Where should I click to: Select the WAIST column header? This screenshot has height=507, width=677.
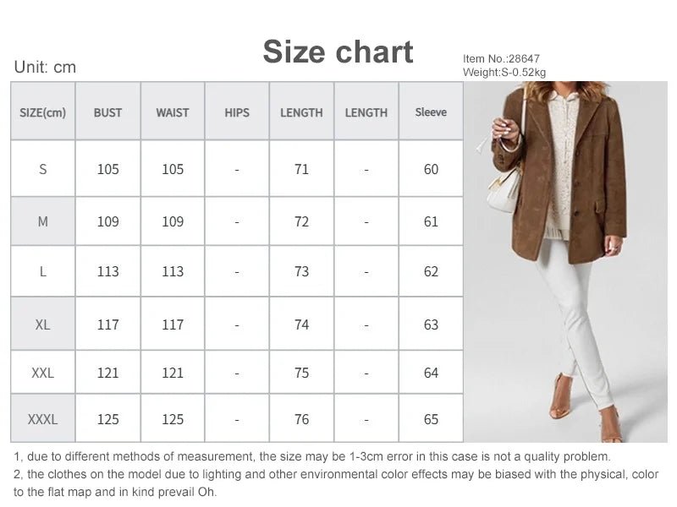pyautogui.click(x=173, y=112)
